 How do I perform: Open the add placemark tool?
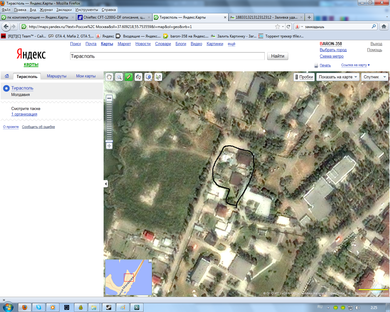point(148,77)
